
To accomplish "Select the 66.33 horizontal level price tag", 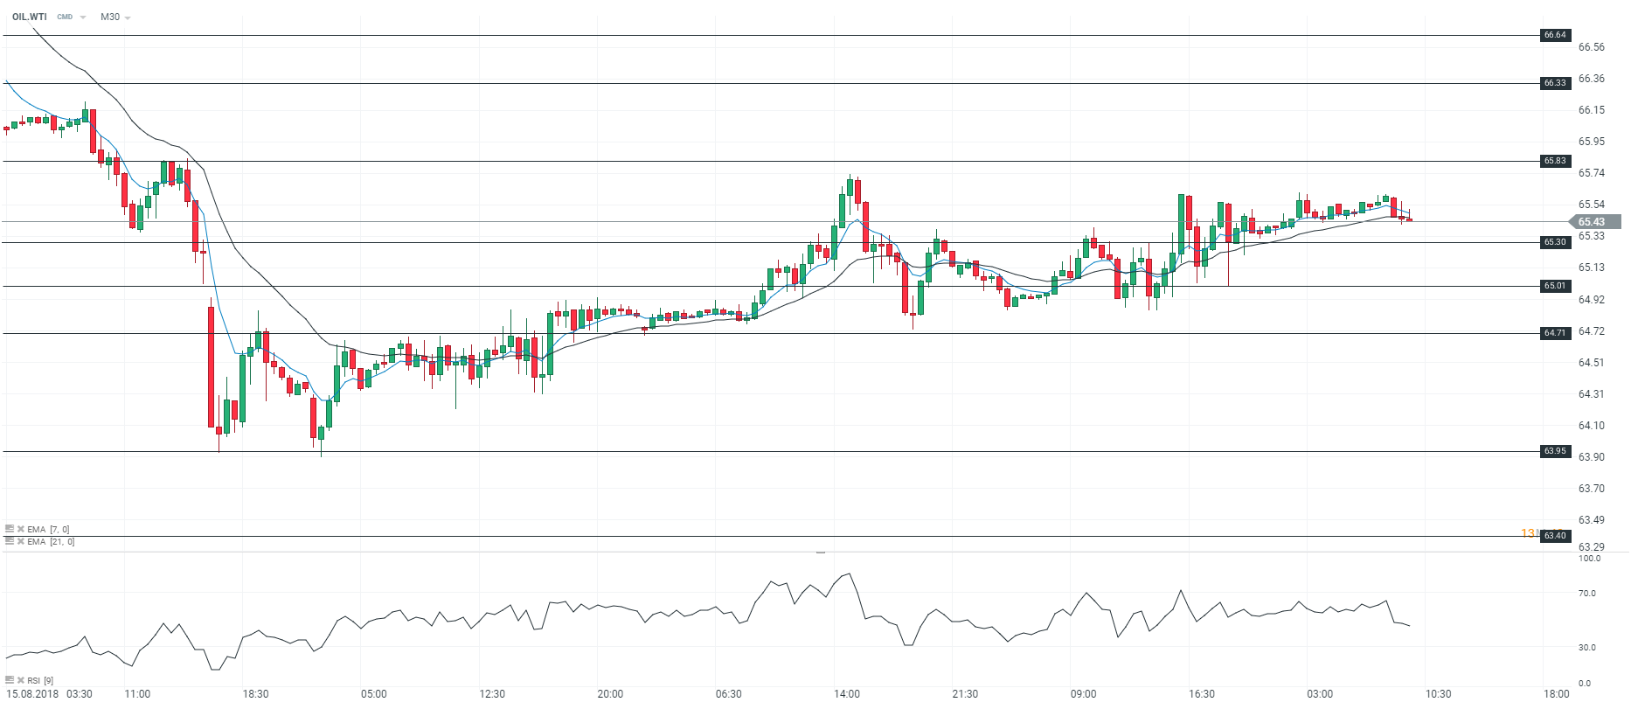I will 1555,83.
